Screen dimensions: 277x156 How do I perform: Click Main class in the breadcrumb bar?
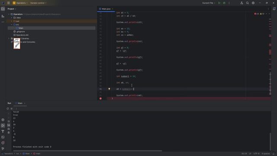(x=26, y=154)
